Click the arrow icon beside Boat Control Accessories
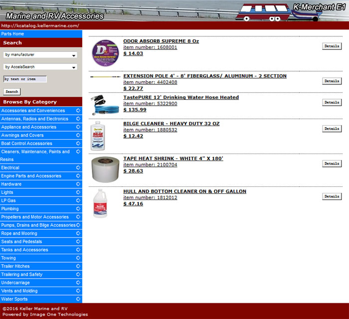Image resolution: width=349 pixels, height=319 pixels. [x=78, y=143]
